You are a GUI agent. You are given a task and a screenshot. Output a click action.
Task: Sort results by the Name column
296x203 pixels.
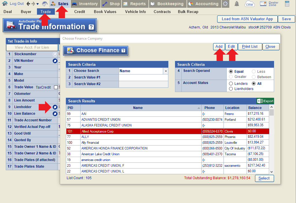[141, 108]
